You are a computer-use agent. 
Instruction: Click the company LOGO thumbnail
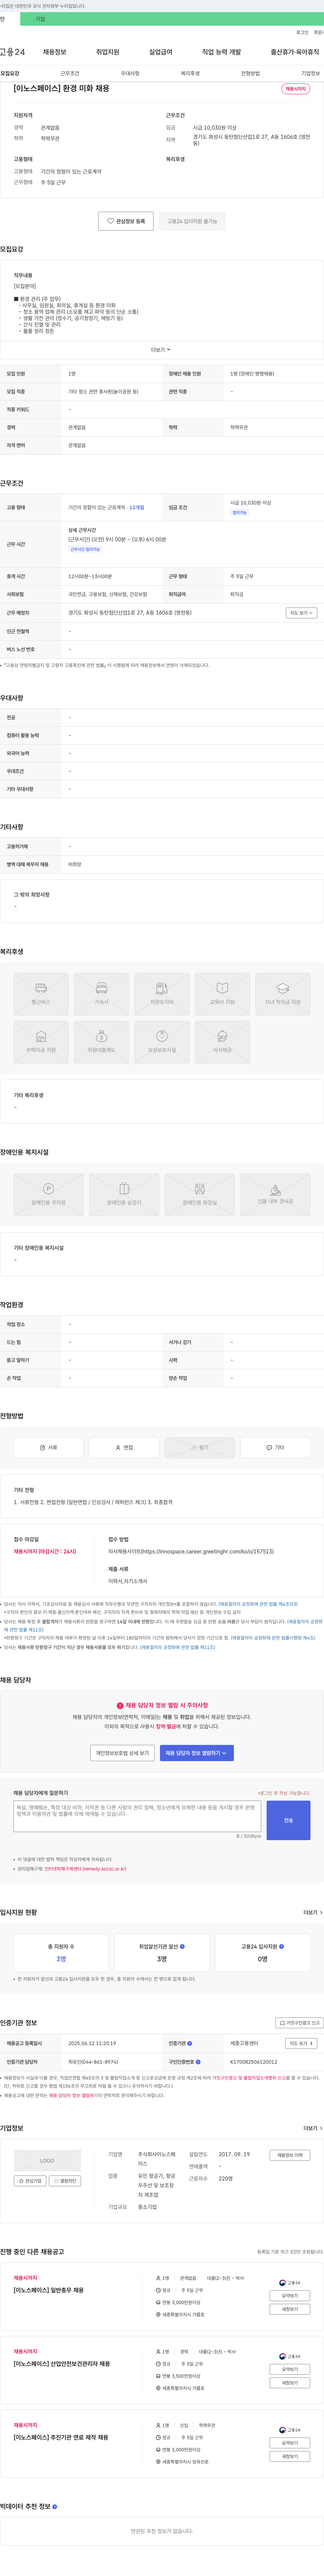[47, 2160]
